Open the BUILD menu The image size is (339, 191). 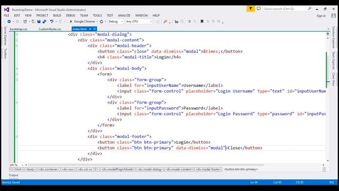57,15
